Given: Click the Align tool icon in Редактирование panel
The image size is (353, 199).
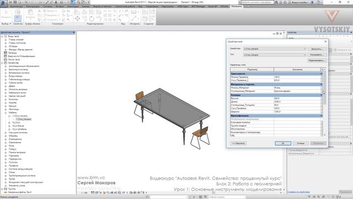Looking at the screenshot, I should coord(77,12).
